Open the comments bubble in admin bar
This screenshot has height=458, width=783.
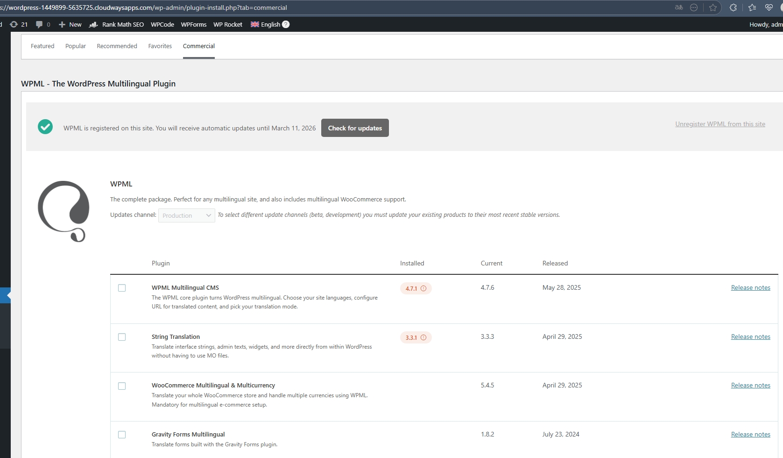pos(43,24)
